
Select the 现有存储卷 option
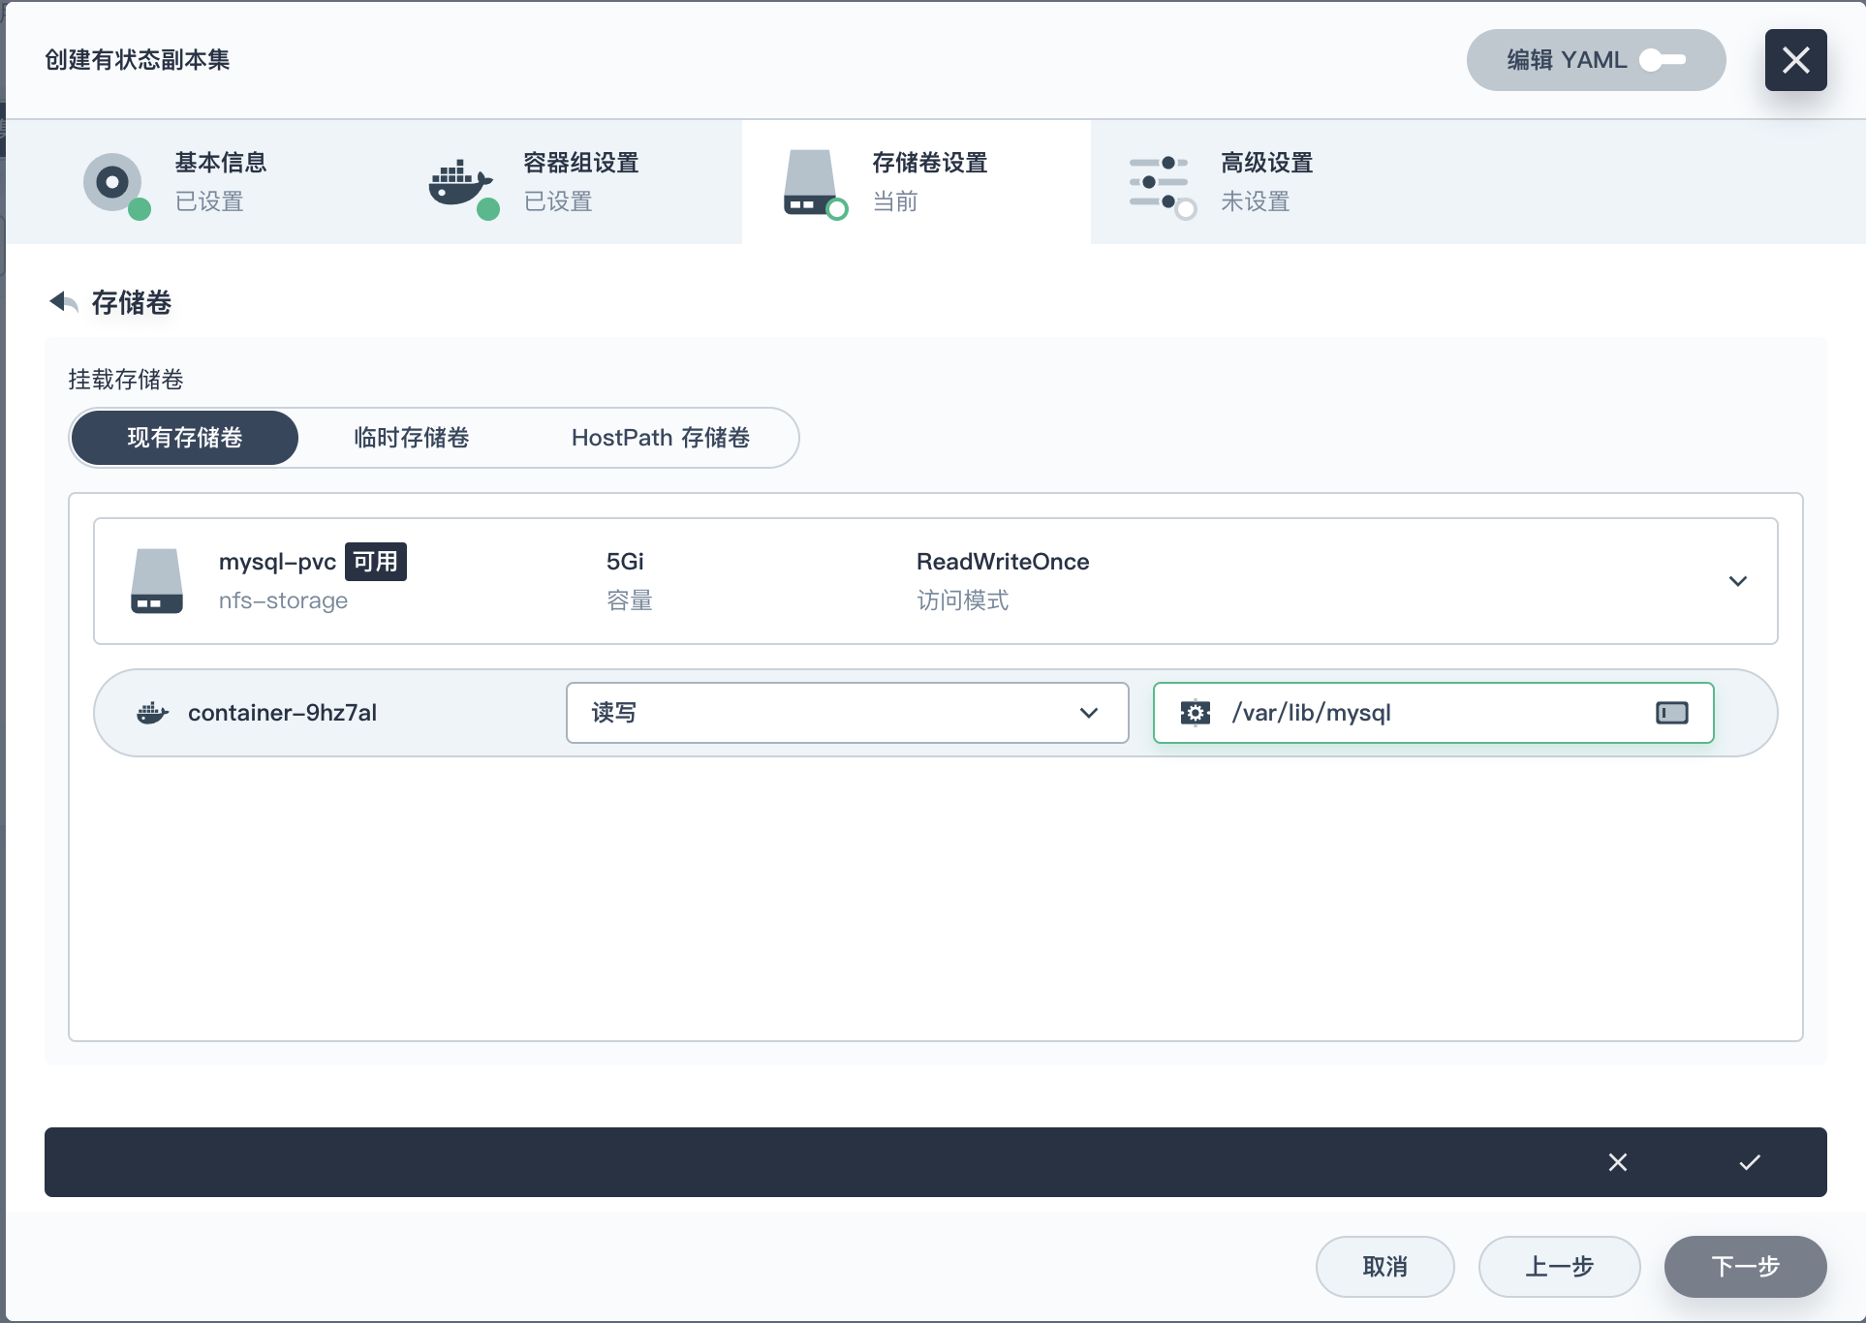[184, 438]
